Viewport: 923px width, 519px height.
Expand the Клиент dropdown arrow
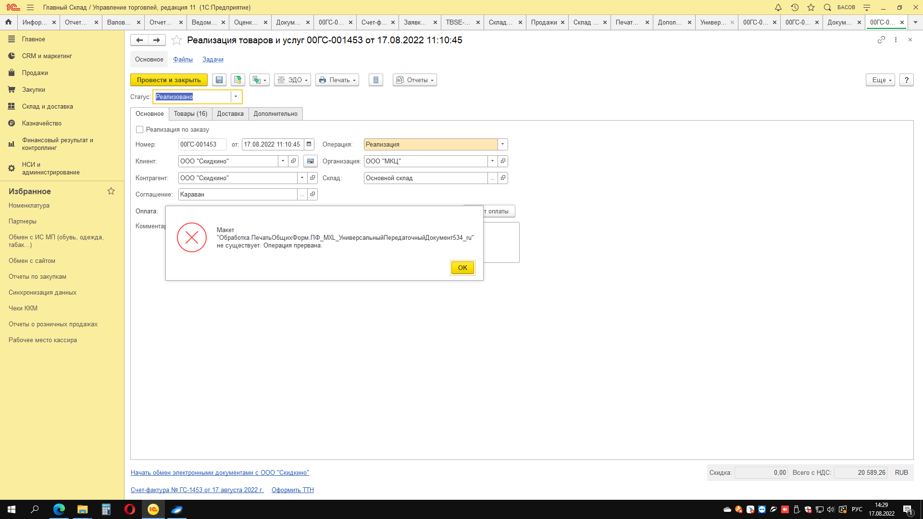tap(283, 161)
